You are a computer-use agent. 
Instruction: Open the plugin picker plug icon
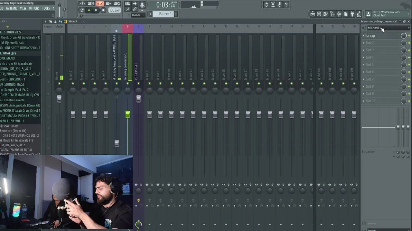[x=352, y=14]
